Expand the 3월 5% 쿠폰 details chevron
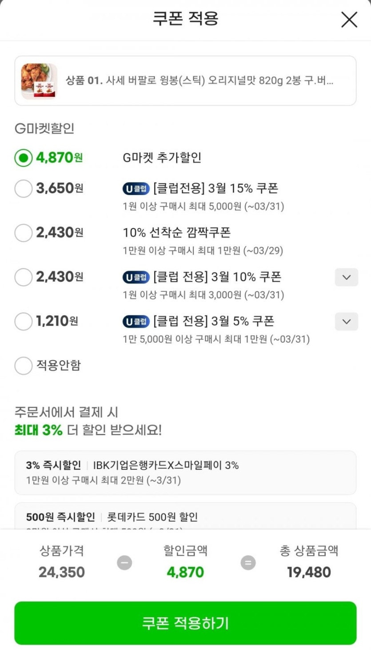This screenshot has width=371, height=652. coord(346,321)
